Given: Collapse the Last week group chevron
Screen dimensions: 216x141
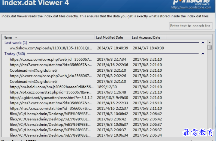Looking at the screenshot, I should (x=203, y=43).
